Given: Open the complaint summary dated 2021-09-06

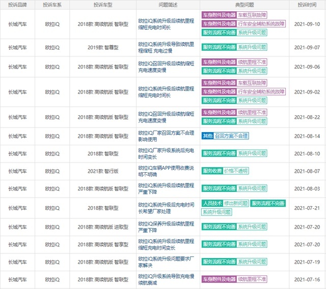Looking at the screenshot, I should pos(166,67).
